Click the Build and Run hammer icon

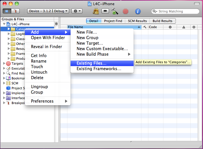coord(115,11)
